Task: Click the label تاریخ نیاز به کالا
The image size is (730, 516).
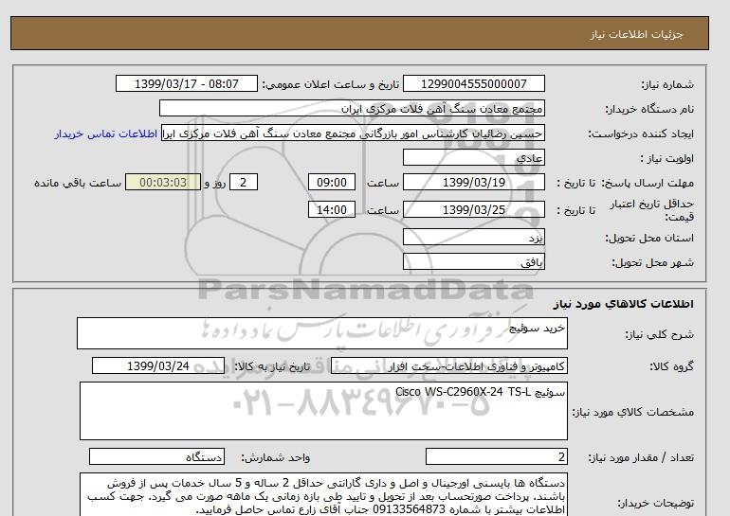Action: coord(272,366)
